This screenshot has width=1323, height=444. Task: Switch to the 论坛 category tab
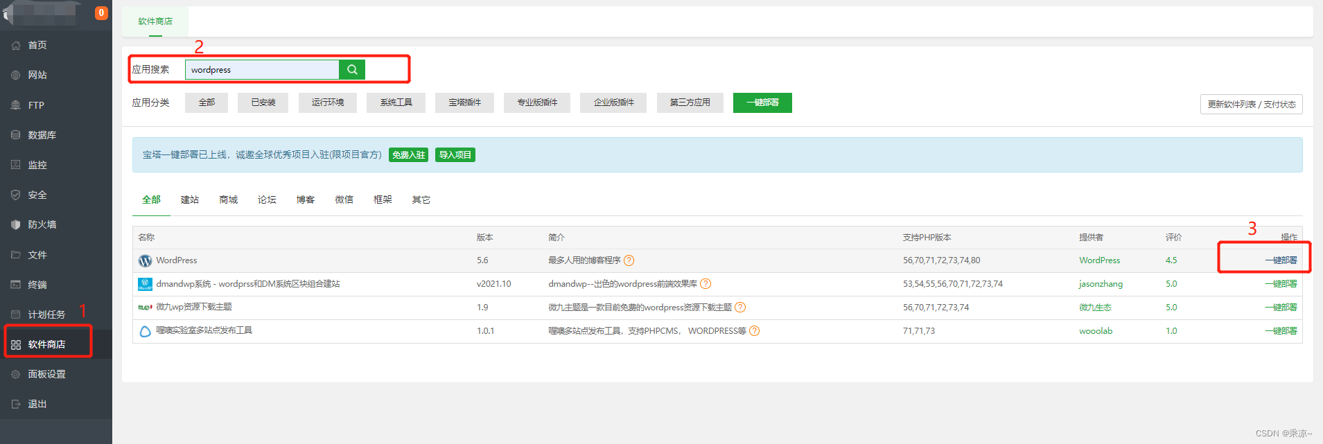coord(267,199)
